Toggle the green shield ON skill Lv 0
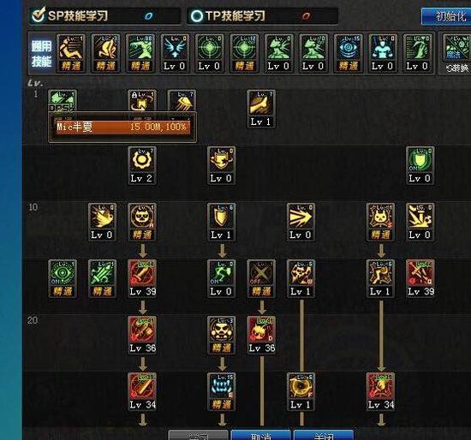This screenshot has width=471, height=440. point(420,165)
